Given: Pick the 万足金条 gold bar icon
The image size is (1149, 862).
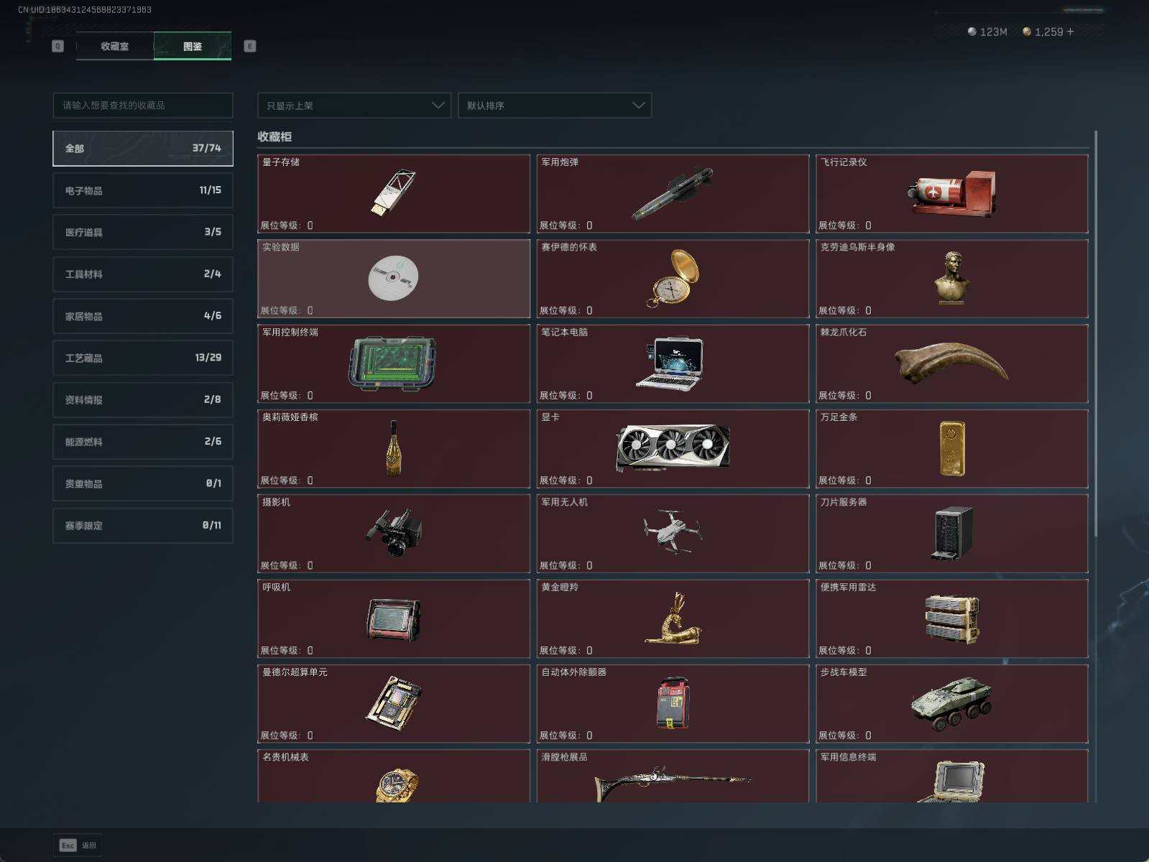Looking at the screenshot, I should click(951, 448).
